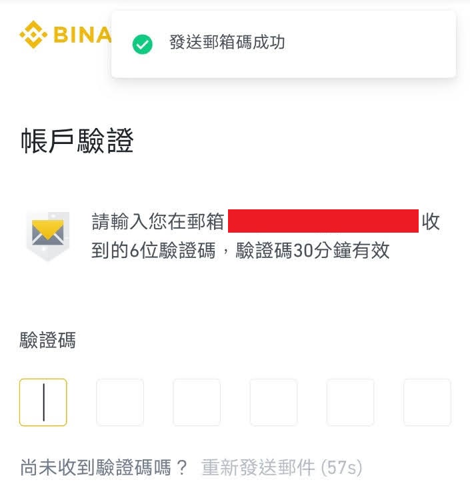Select the second verification code digit box

(120, 402)
